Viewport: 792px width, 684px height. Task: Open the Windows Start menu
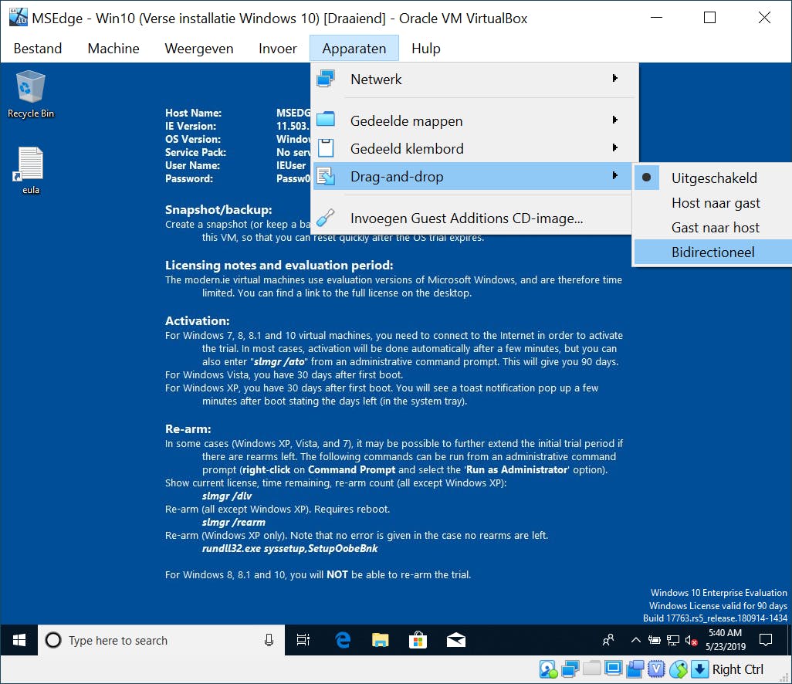point(19,640)
